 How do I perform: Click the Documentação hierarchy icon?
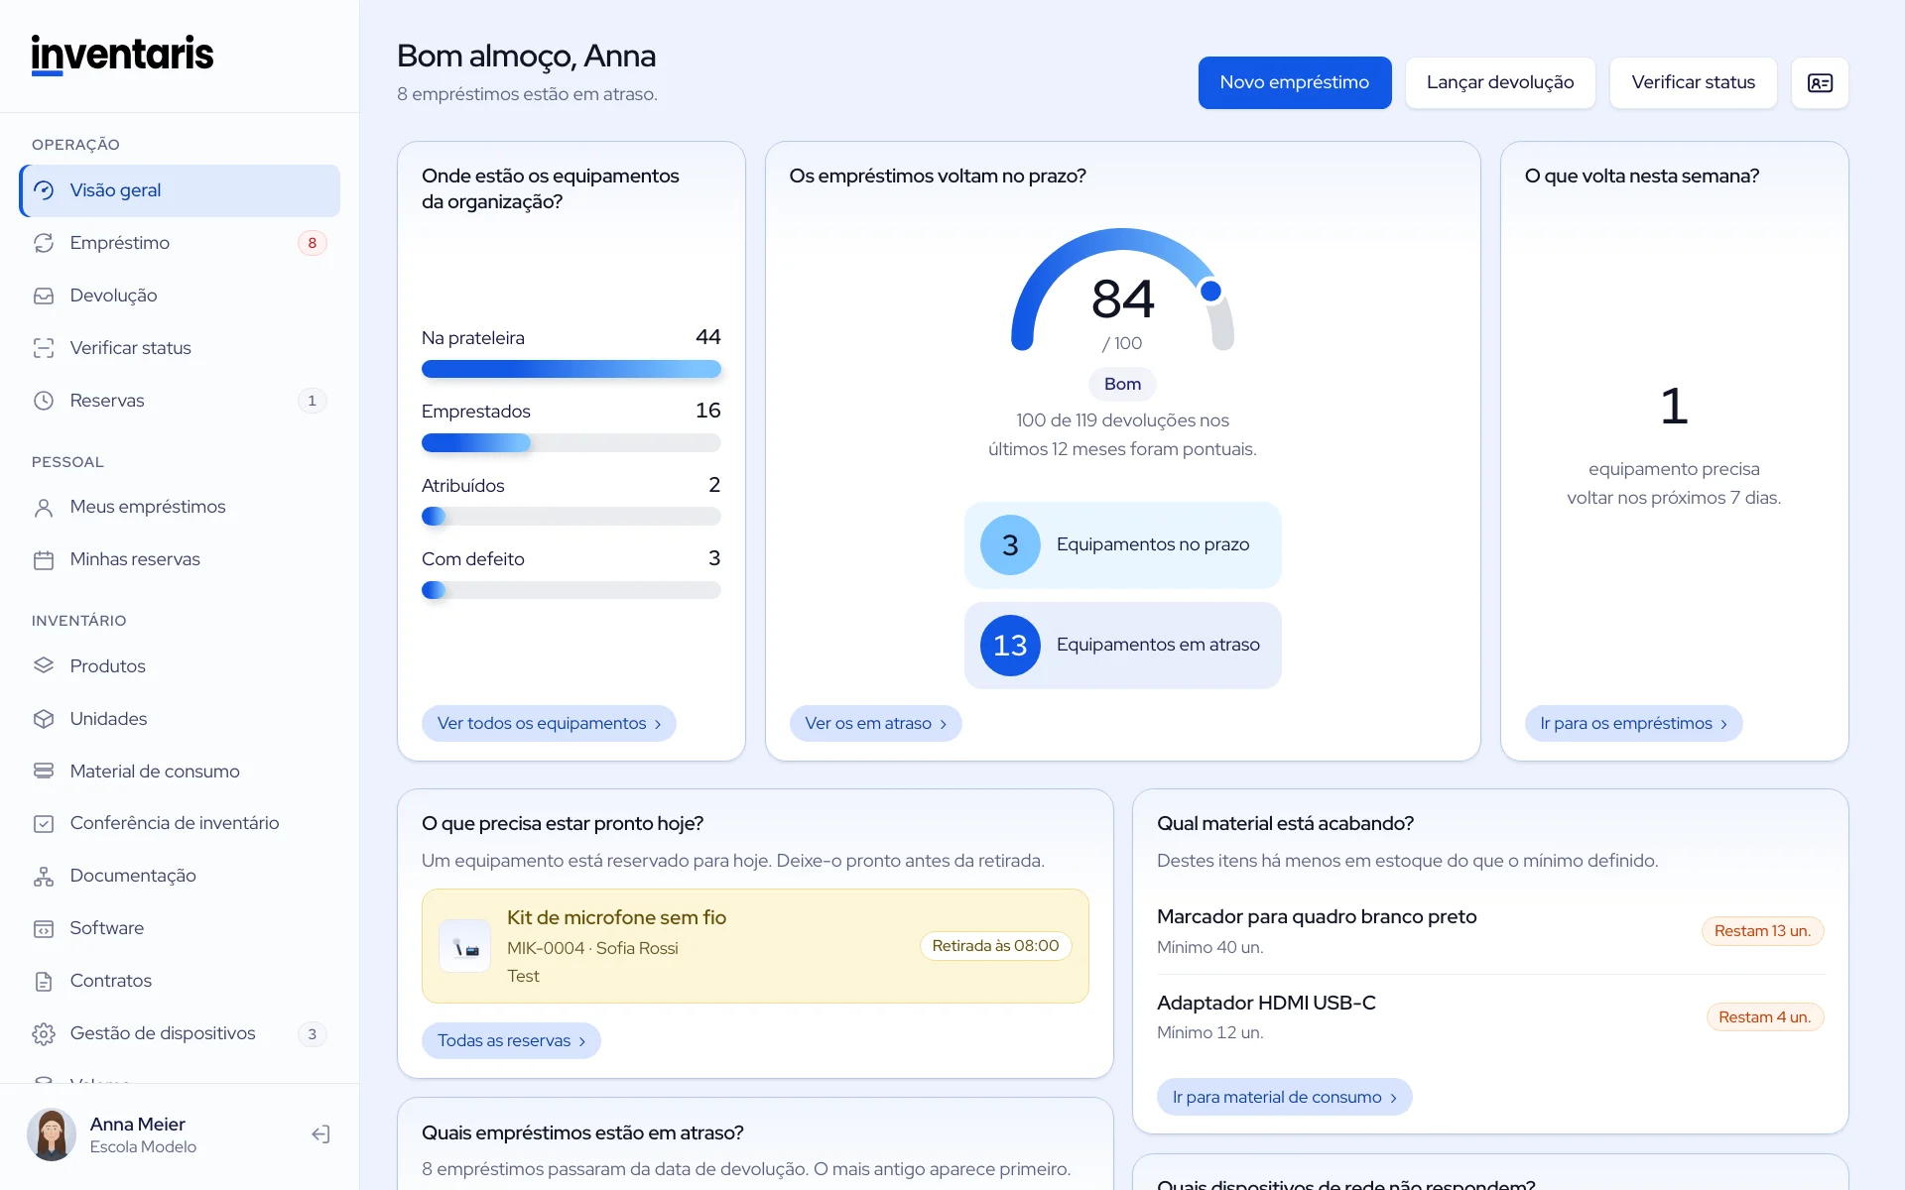click(44, 877)
